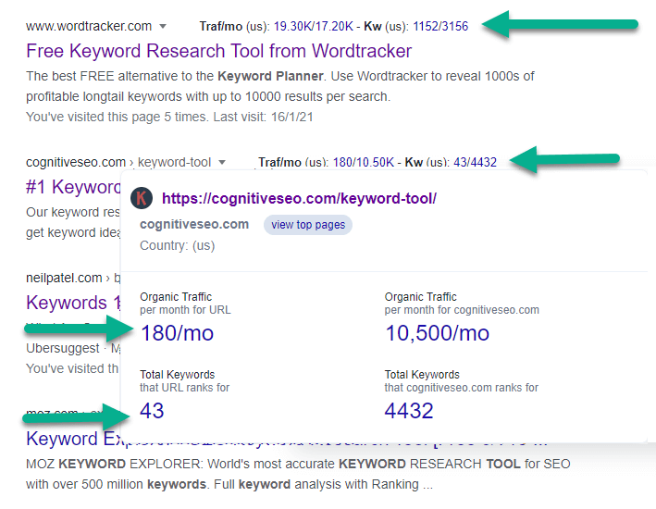The width and height of the screenshot is (656, 509).
Task: Click the Wordtracker snippet about Keyword Planner
Action: point(280,86)
